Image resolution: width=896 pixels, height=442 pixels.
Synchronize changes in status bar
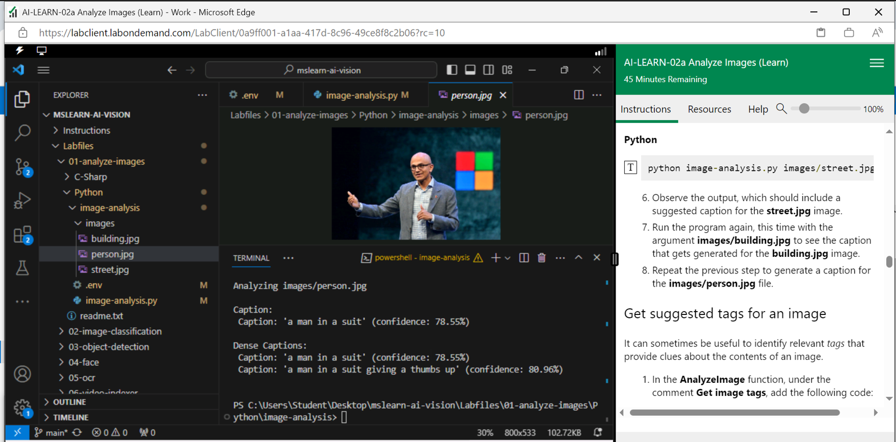[77, 433]
